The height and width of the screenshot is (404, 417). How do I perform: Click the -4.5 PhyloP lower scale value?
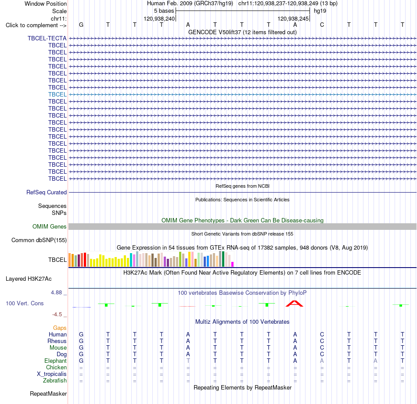pos(57,315)
